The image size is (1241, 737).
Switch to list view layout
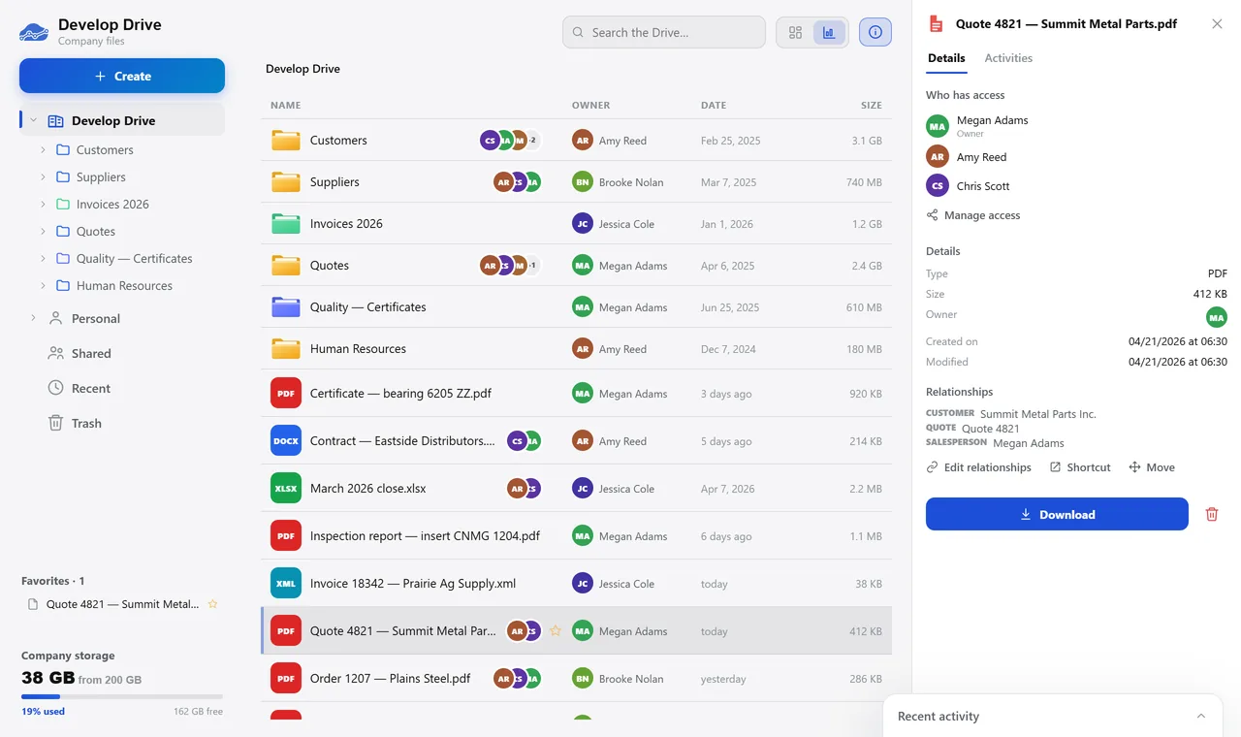[x=829, y=32]
